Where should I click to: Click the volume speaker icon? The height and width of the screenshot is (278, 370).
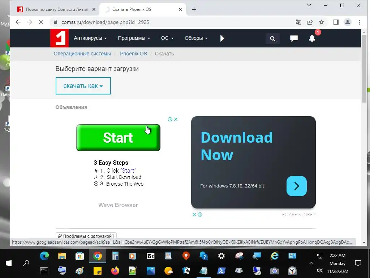click(x=320, y=271)
